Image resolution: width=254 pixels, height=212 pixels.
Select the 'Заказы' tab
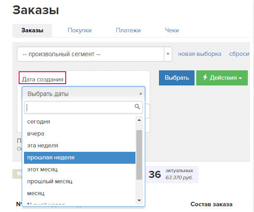[x=32, y=31]
